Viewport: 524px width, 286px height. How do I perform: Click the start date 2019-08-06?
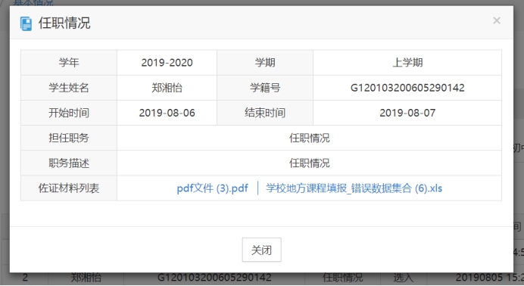(x=167, y=113)
